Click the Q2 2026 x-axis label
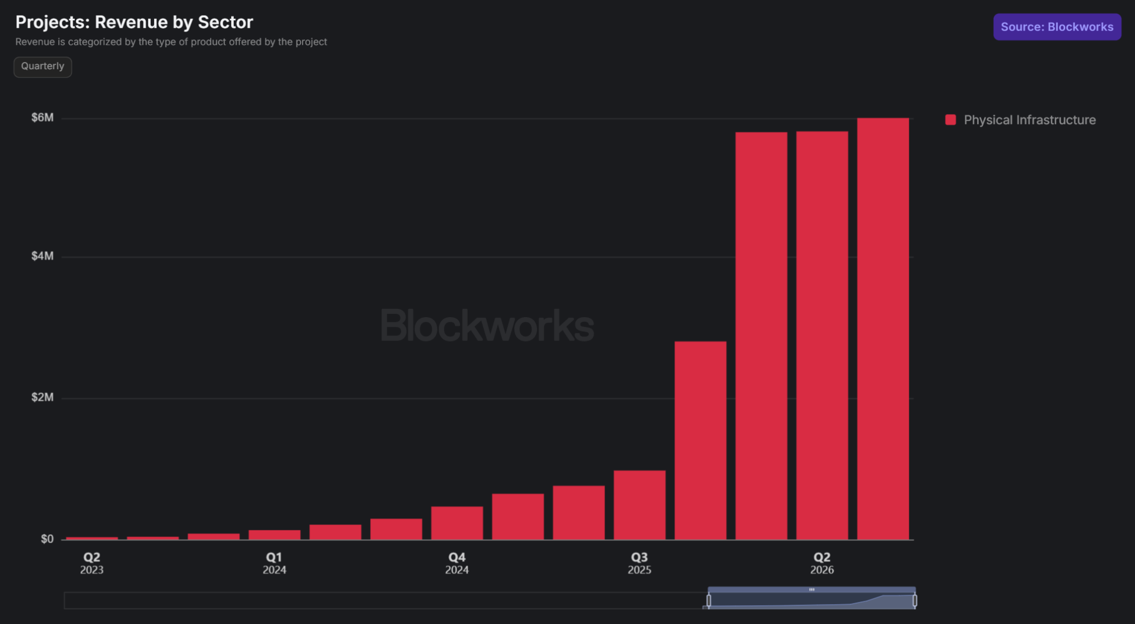This screenshot has height=624, width=1135. [x=822, y=563]
